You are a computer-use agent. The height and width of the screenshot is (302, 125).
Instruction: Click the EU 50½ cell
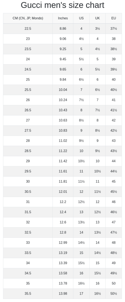pos(113,294)
